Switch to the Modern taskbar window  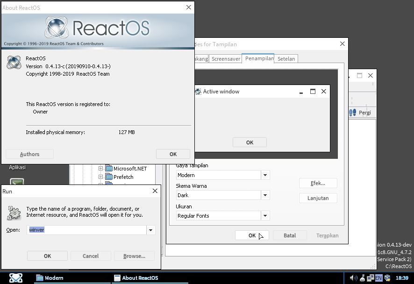72,278
